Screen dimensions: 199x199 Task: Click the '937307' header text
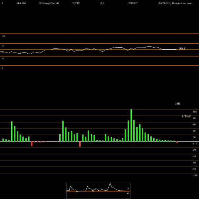(x=133, y=3)
